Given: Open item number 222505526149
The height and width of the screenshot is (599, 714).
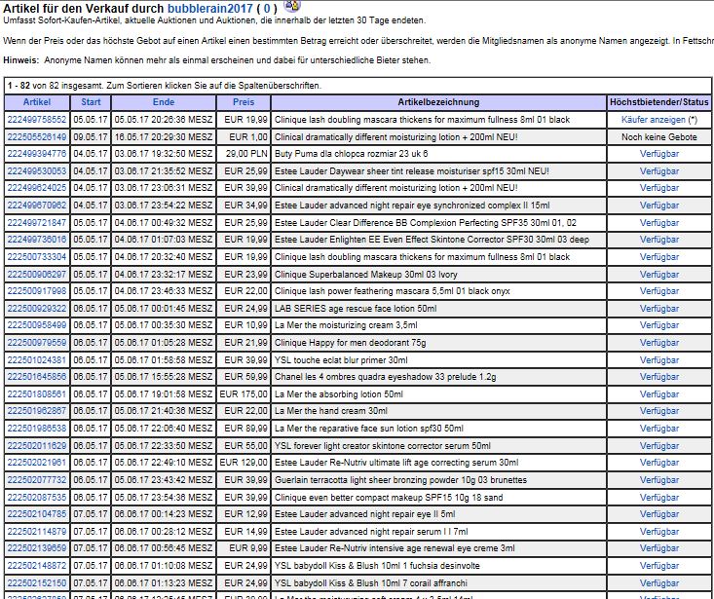Looking at the screenshot, I should 37,136.
